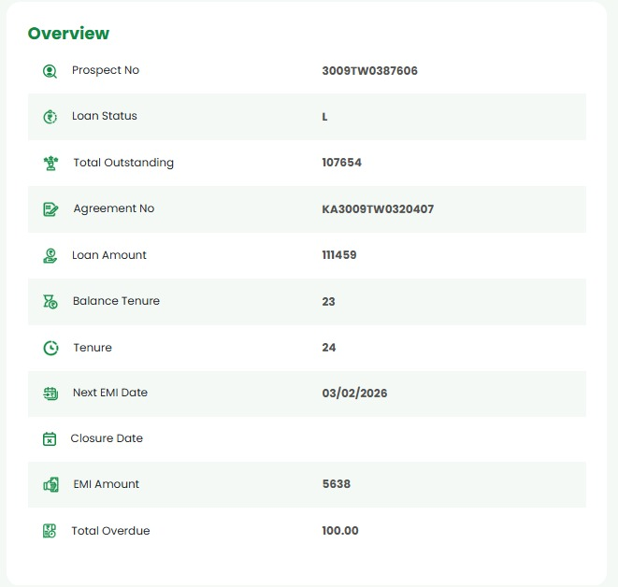Image resolution: width=618 pixels, height=587 pixels.
Task: Click the Closure Date calendar-x icon
Action: click(x=50, y=439)
